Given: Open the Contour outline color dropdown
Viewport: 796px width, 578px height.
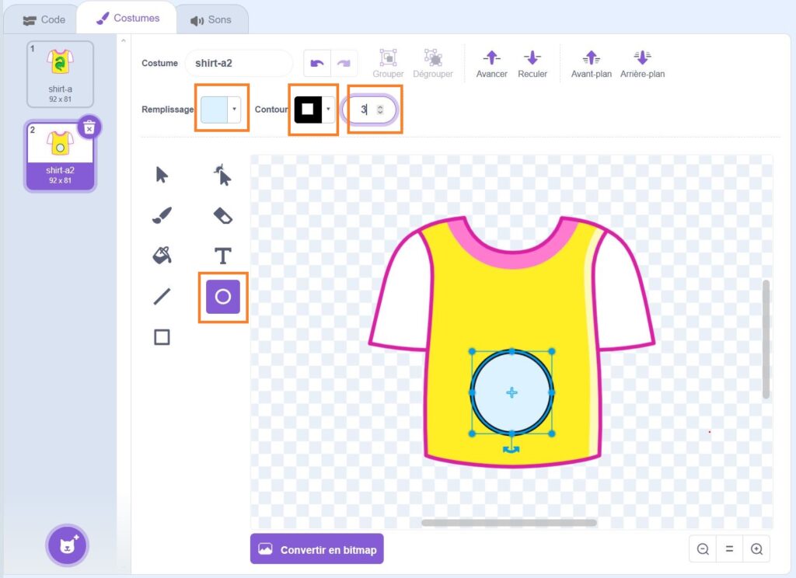Looking at the screenshot, I should tap(329, 109).
